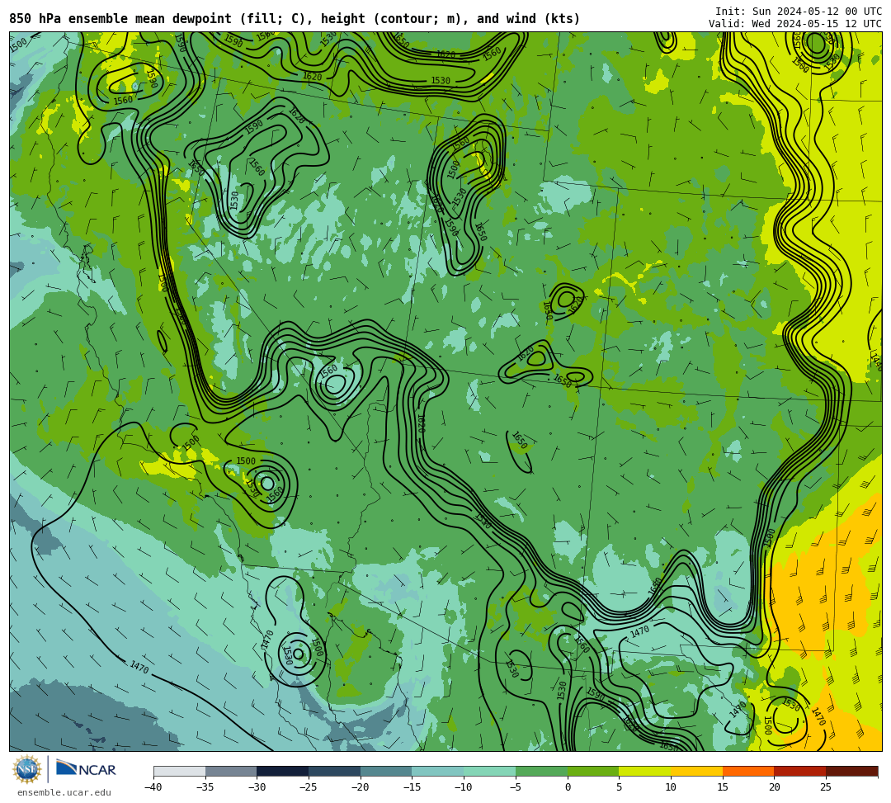
Task: Pick the olive green 0 to 5 colorbar segment
Action: coord(593,771)
